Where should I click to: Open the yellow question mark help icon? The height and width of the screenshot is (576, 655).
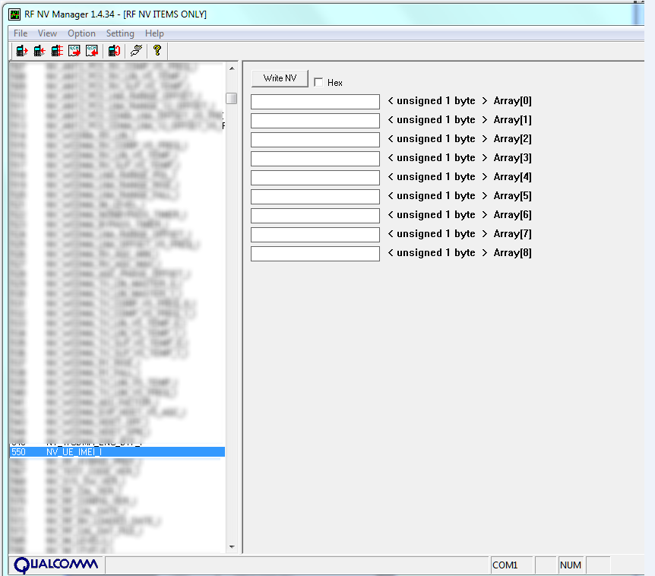(x=157, y=51)
